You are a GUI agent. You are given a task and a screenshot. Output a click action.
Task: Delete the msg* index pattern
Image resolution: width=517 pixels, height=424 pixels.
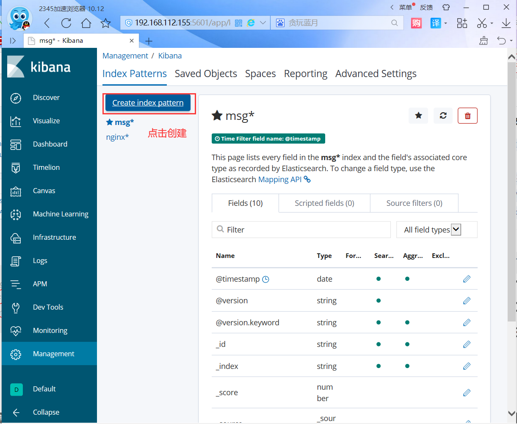pyautogui.click(x=467, y=116)
